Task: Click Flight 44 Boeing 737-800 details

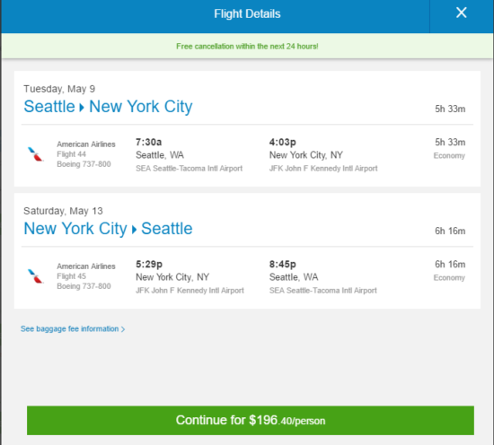Action: (84, 159)
